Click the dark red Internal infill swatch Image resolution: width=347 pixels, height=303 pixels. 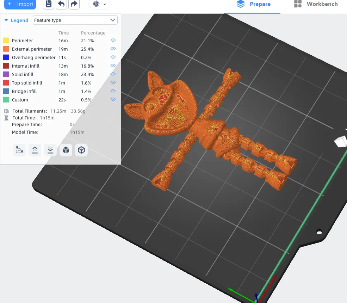6,66
